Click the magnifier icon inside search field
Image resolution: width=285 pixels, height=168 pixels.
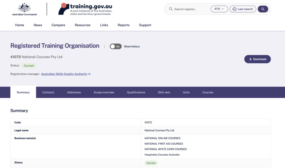pos(171,9)
